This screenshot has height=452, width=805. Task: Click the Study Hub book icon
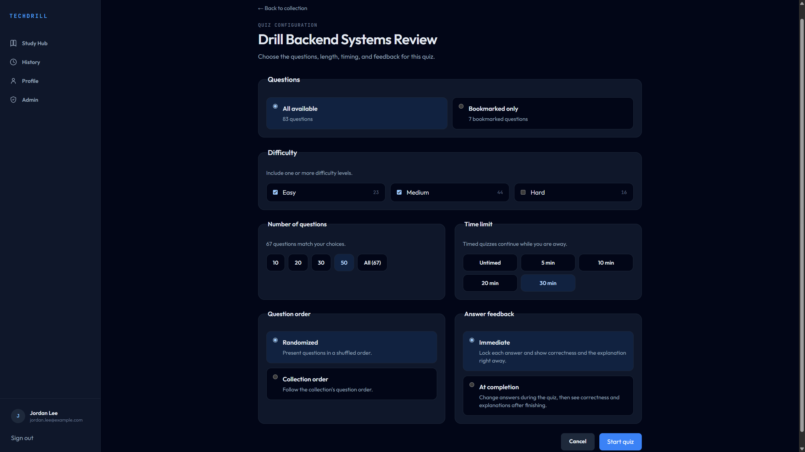pos(13,43)
